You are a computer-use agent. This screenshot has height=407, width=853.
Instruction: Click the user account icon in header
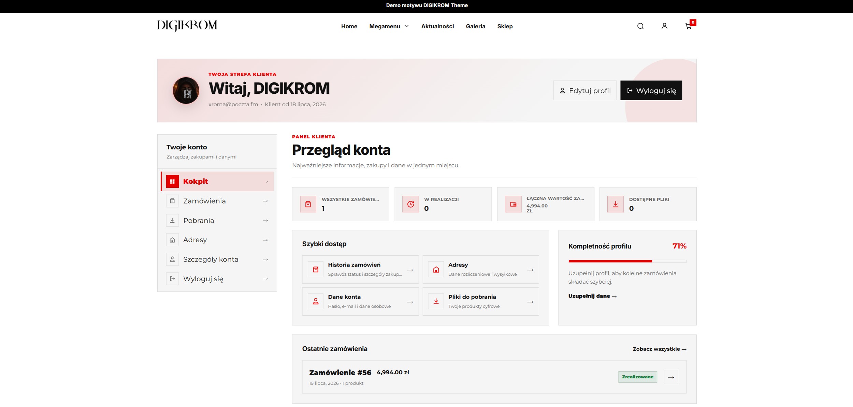(x=664, y=26)
